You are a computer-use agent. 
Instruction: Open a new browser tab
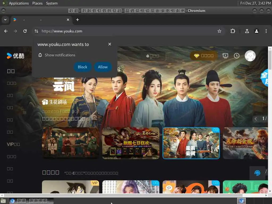pyautogui.click(x=78, y=20)
